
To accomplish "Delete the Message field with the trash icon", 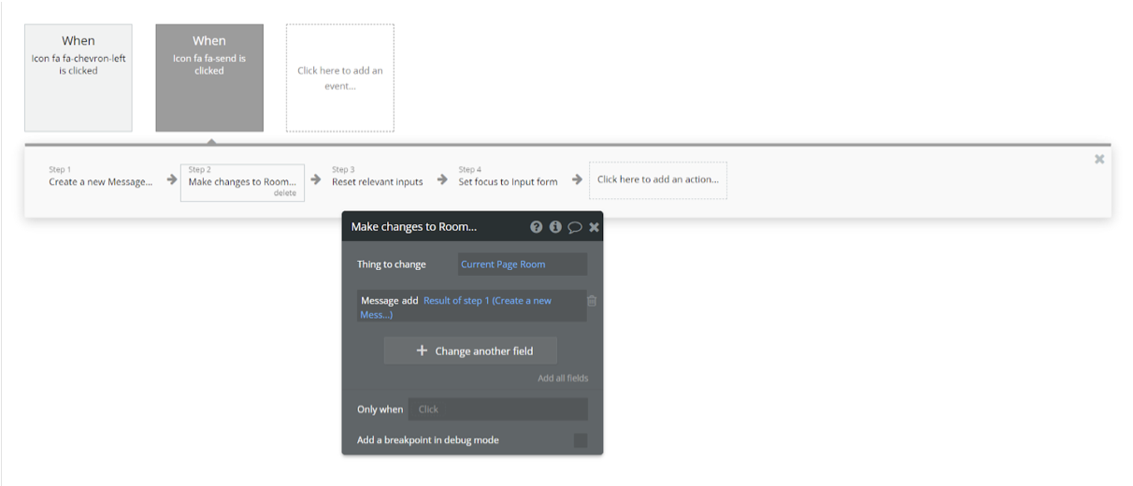I will pyautogui.click(x=592, y=301).
